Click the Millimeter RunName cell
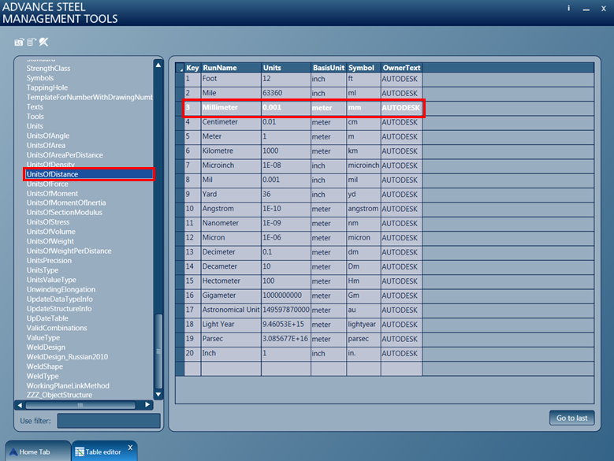This screenshot has height=461, width=614. click(x=231, y=108)
